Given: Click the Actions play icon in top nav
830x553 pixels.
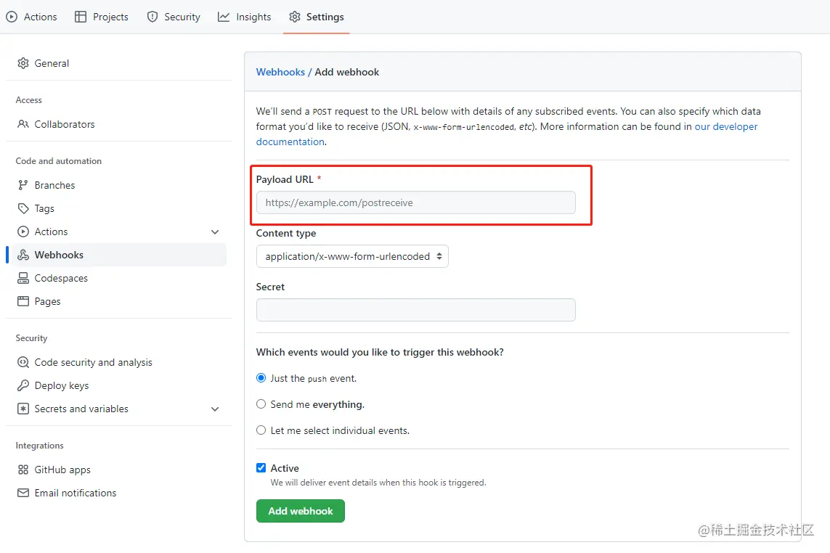Looking at the screenshot, I should [12, 17].
